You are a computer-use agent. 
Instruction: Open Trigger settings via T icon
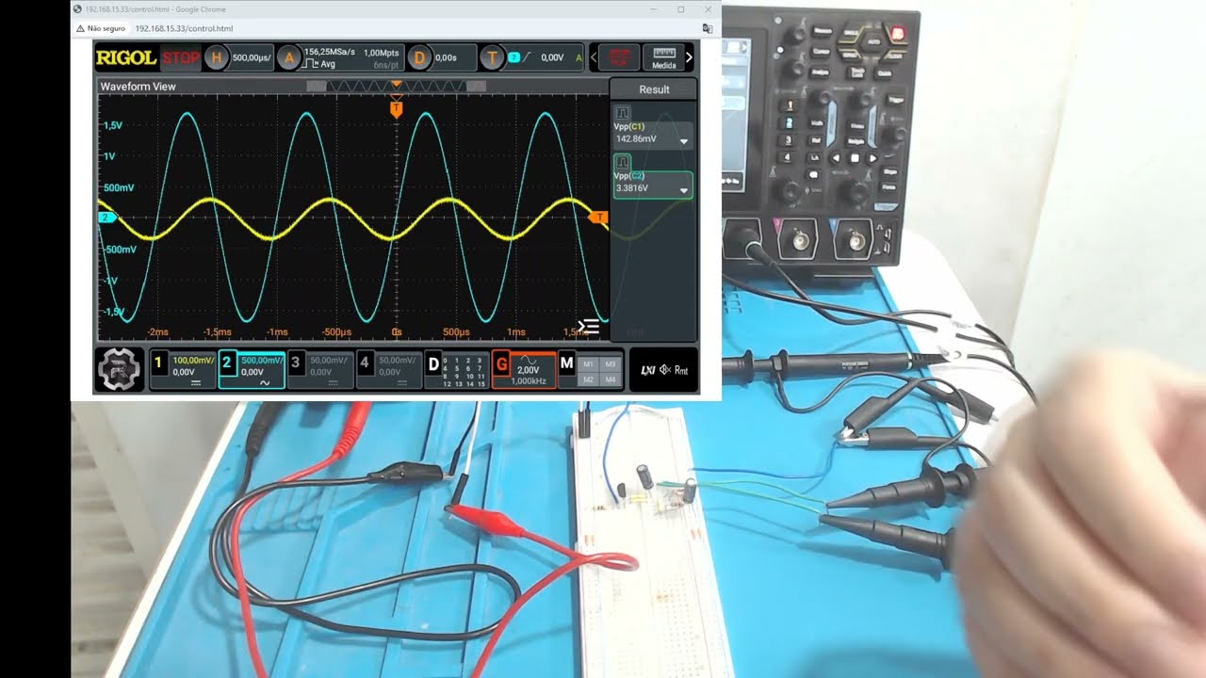(492, 57)
